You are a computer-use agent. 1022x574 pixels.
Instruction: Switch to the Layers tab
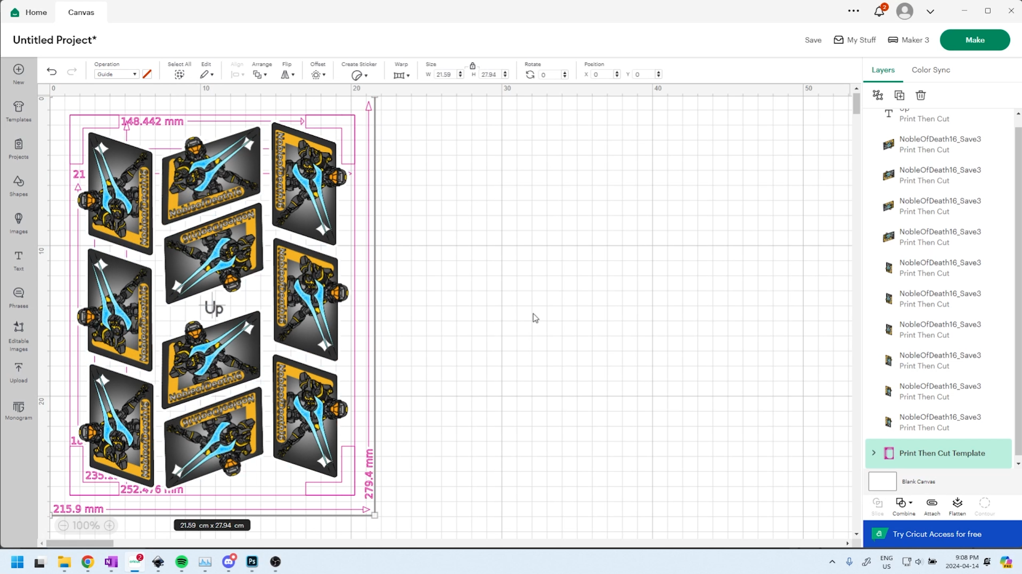pos(883,70)
